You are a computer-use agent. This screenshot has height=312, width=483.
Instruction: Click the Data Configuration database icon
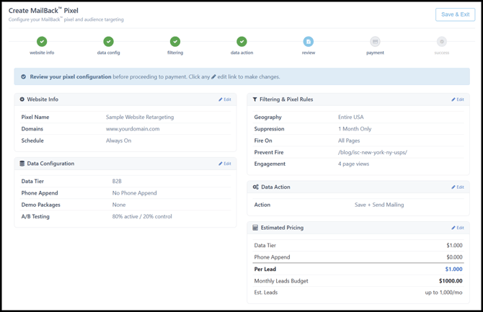tap(22, 164)
